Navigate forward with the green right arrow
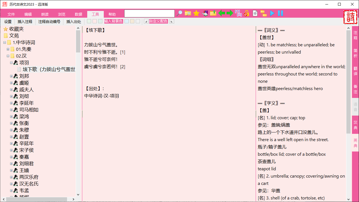Image resolution: width=359 pixels, height=202 pixels. click(x=230, y=13)
